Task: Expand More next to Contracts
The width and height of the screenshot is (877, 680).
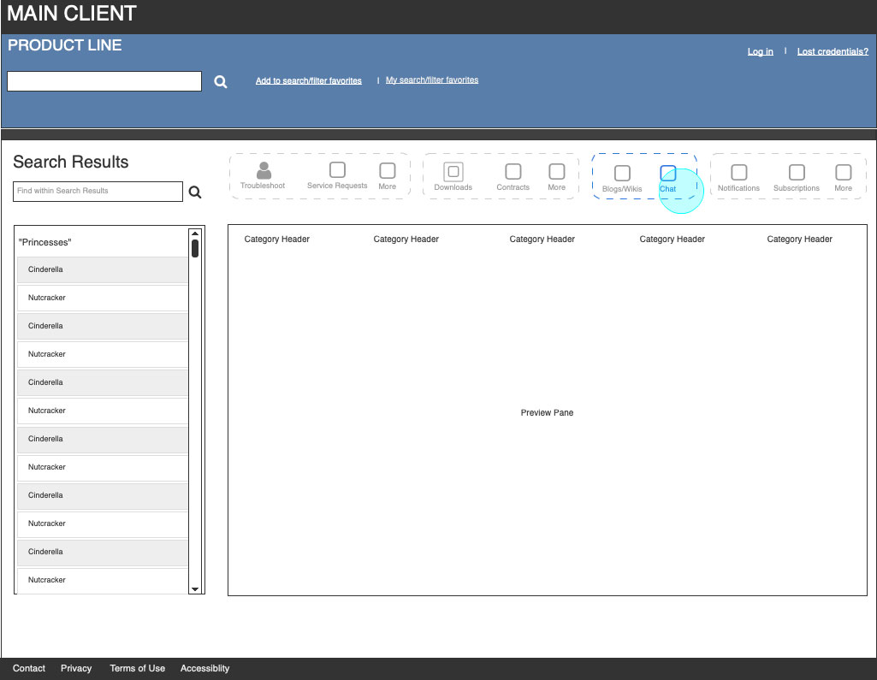Action: (x=557, y=172)
